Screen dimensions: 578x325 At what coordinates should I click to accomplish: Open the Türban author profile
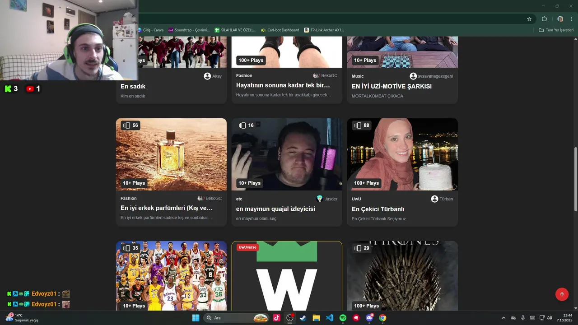pyautogui.click(x=442, y=199)
